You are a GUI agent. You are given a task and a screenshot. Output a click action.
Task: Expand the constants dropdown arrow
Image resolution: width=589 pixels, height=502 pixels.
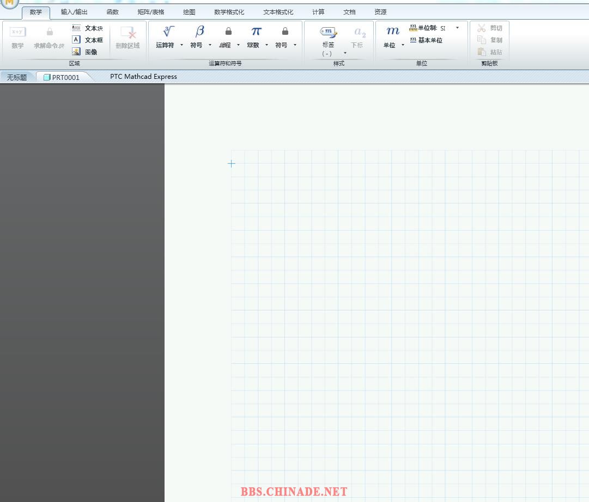coord(266,45)
